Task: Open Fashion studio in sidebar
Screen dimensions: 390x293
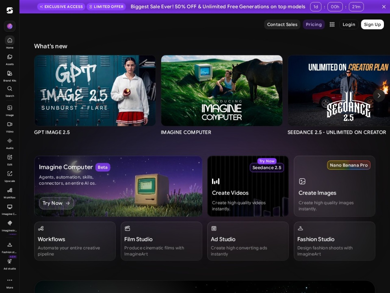Action: click(10, 248)
